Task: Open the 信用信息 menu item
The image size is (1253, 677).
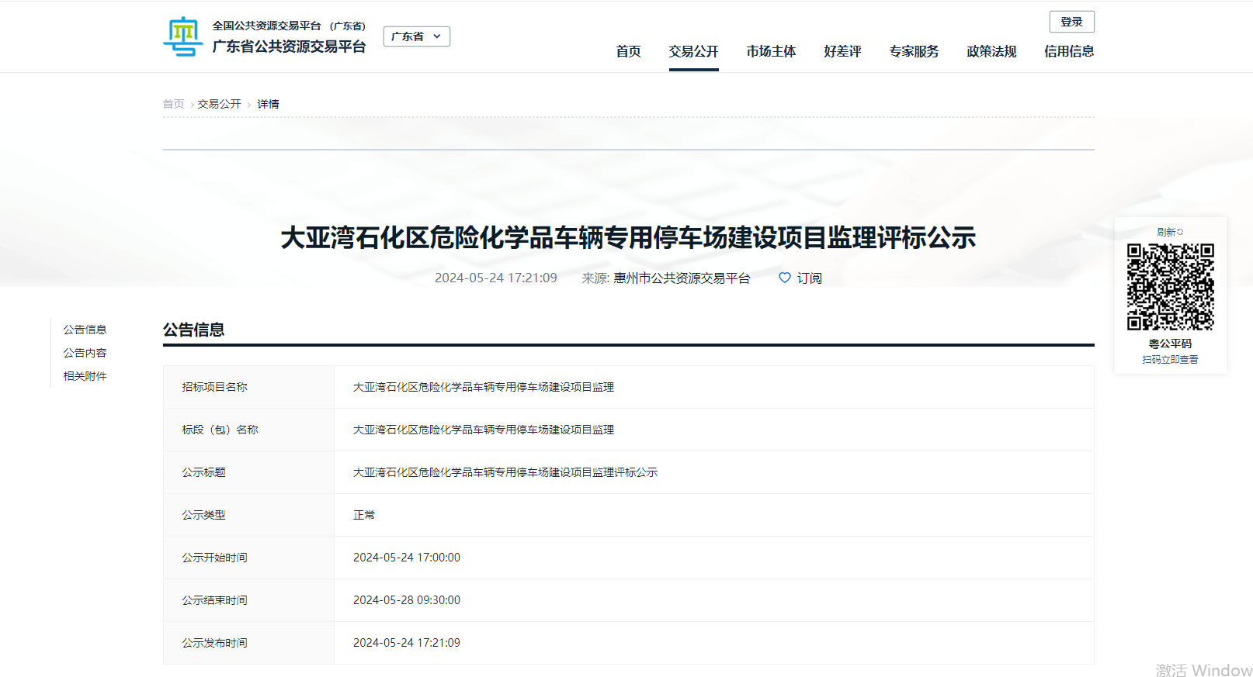Action: 1069,51
